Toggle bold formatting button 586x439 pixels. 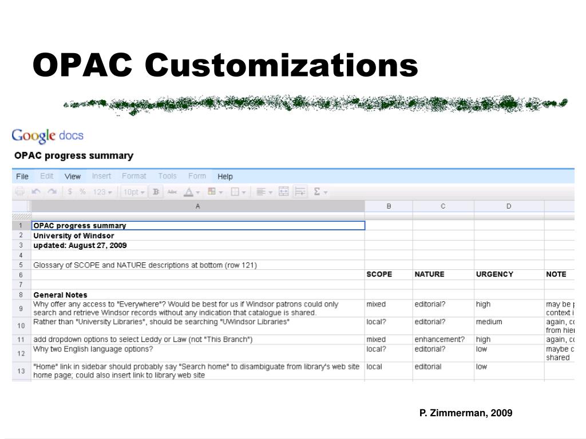[x=156, y=192]
